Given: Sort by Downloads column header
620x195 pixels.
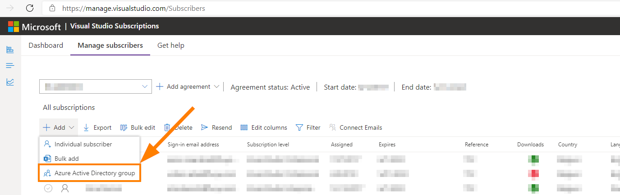Looking at the screenshot, I should click(x=530, y=145).
